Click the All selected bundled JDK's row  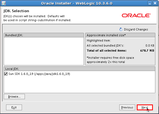[120, 45]
